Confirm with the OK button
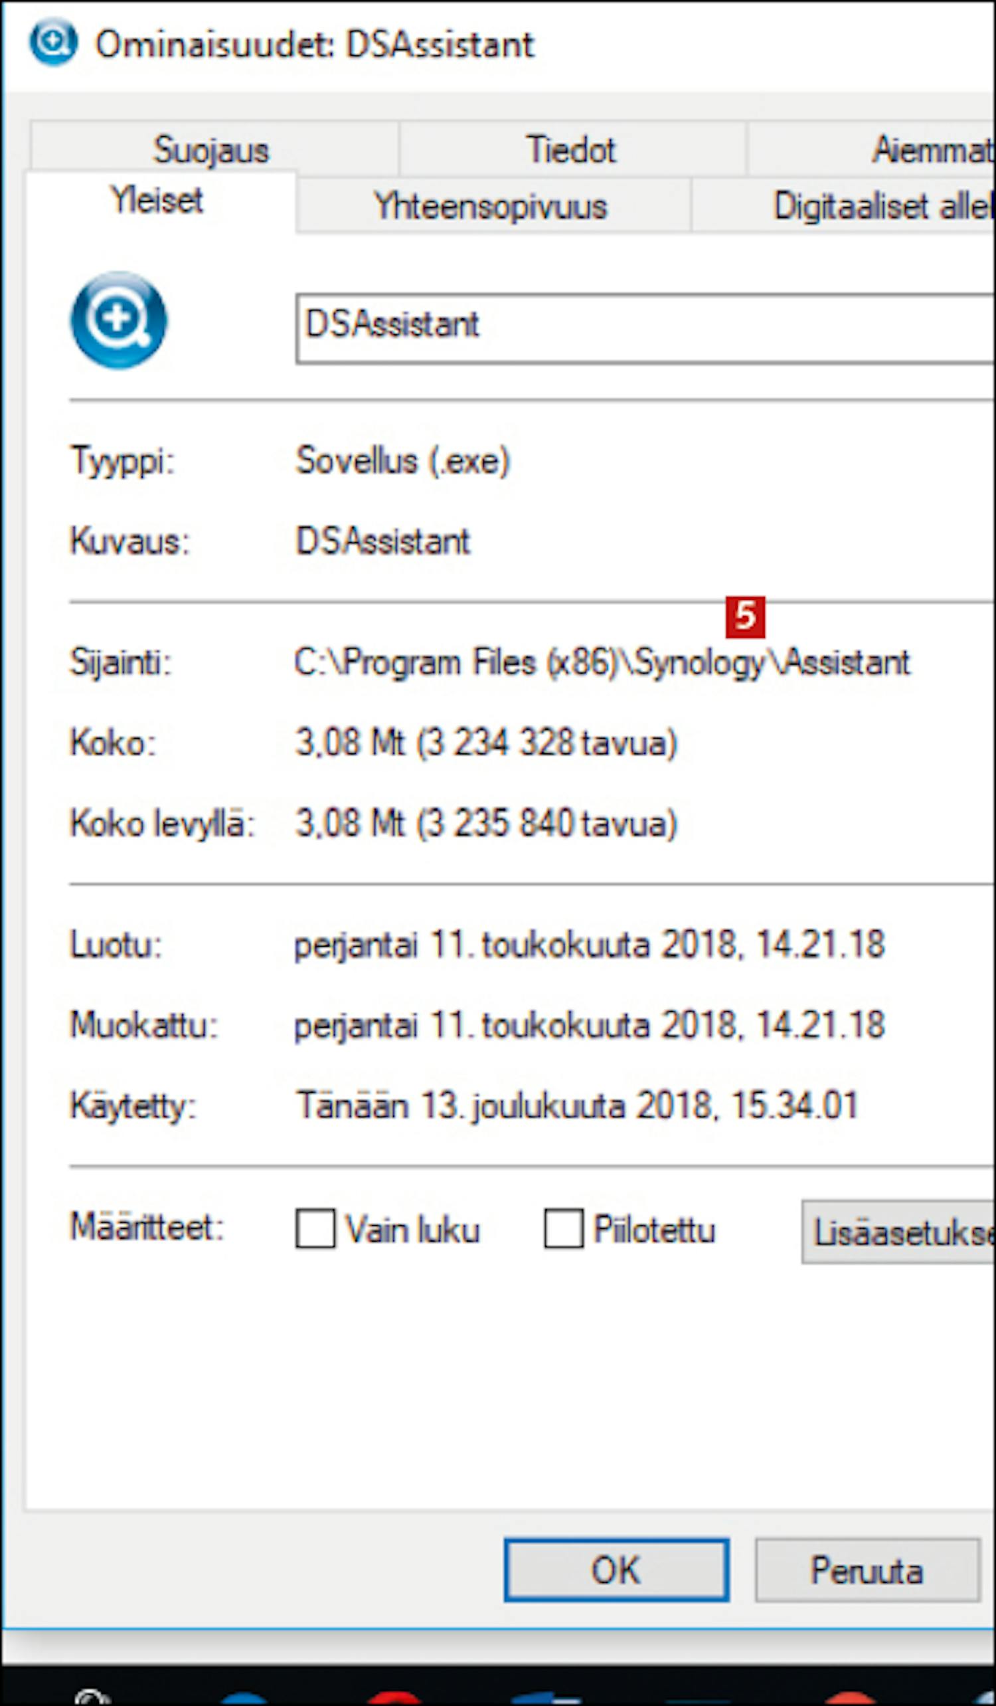 (616, 1570)
